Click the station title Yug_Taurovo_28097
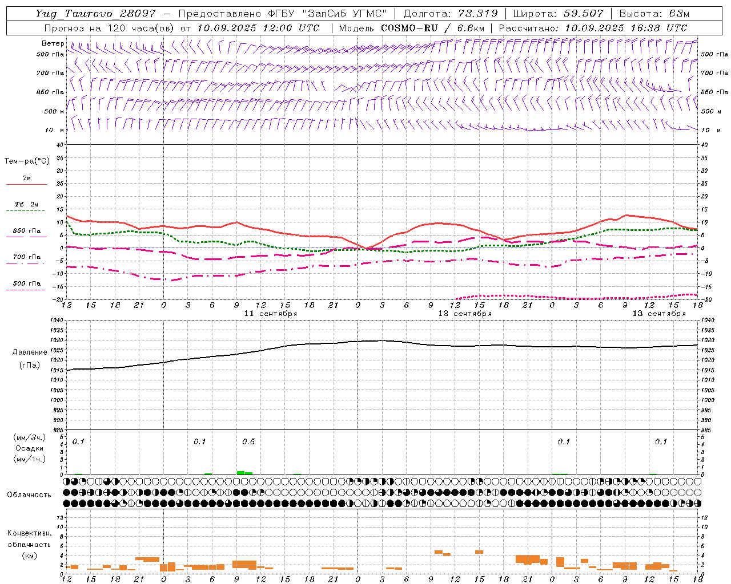 [95, 14]
